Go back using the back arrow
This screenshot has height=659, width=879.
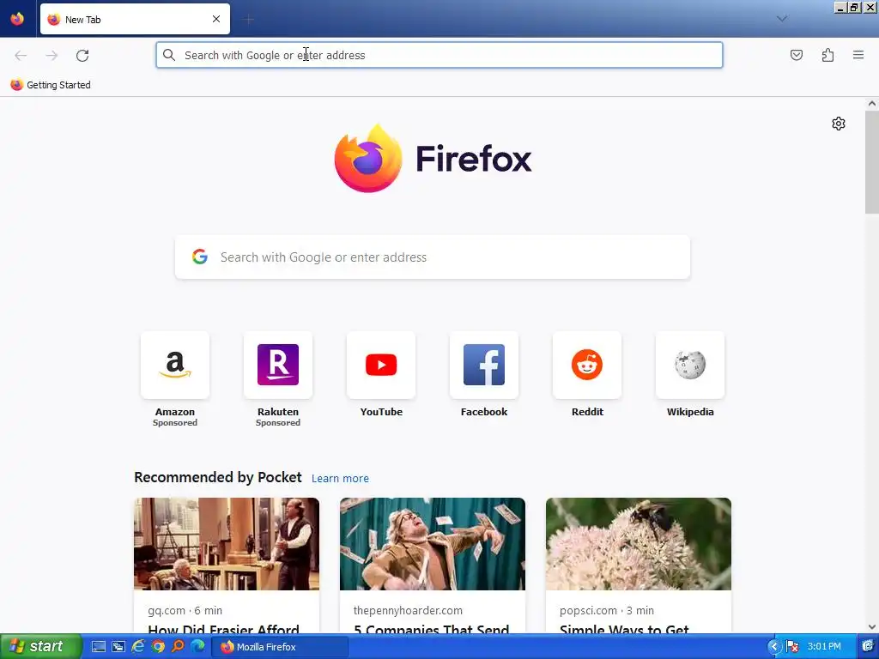pos(21,56)
